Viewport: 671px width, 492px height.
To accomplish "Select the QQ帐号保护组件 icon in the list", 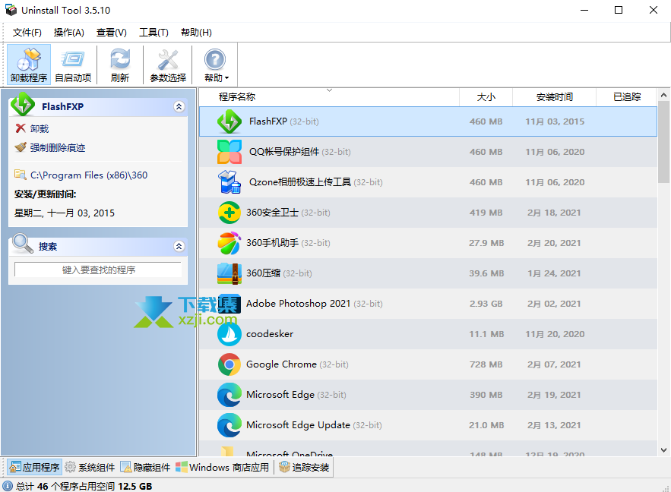I will (229, 152).
